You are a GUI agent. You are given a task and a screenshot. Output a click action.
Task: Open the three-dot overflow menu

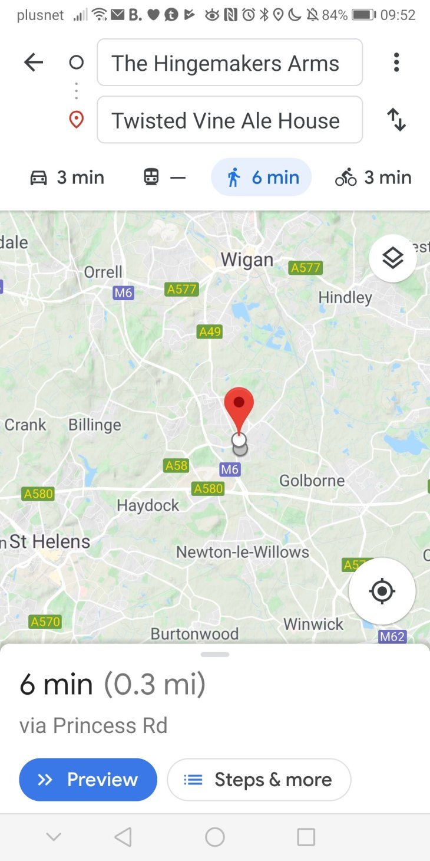point(396,63)
